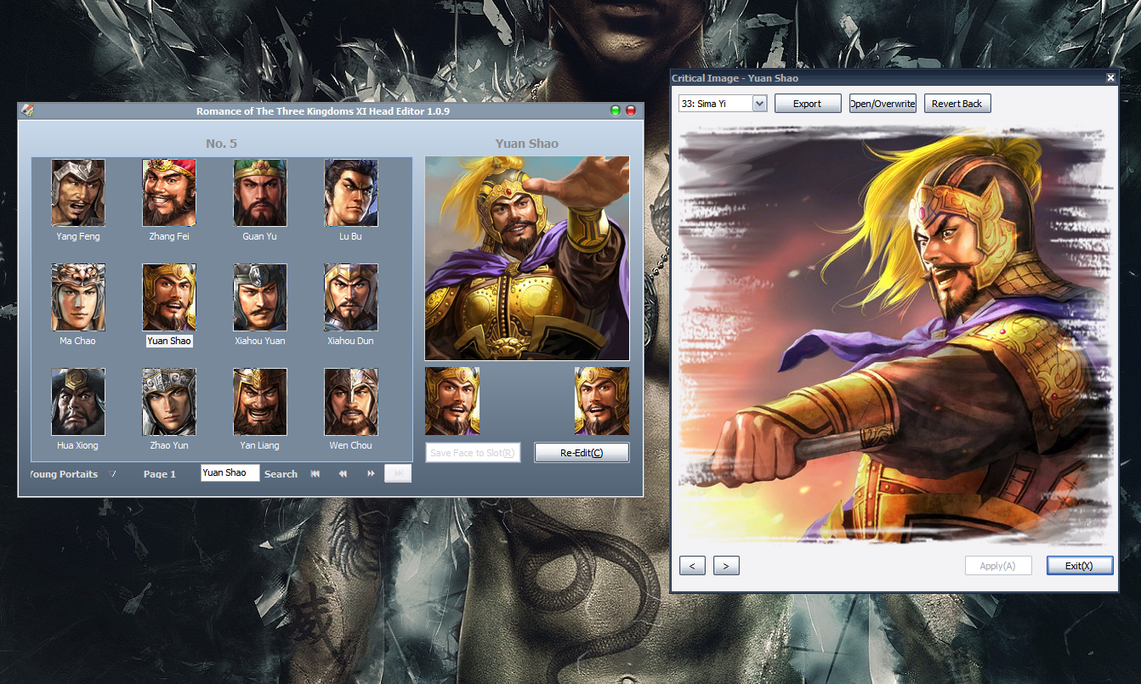Select the Xiahou Dun portrait

(x=351, y=297)
